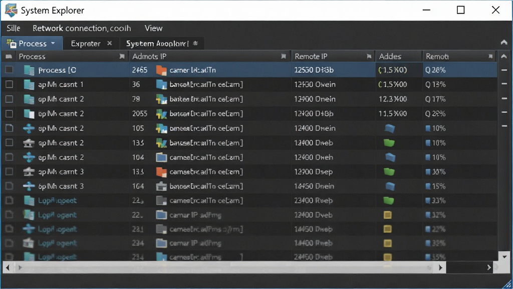Tick the checkbox for Process [C row
This screenshot has height=289, width=513.
[x=9, y=70]
